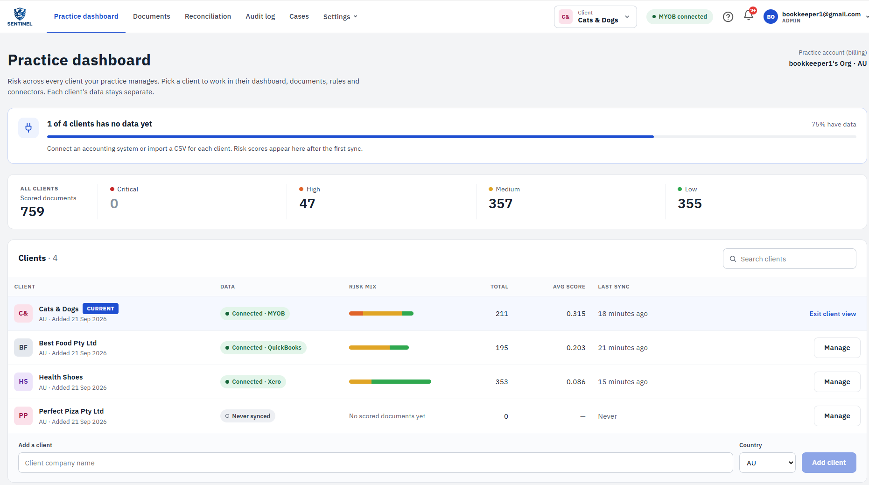Switch to Practice dashboard tab
This screenshot has height=485, width=869.
coord(86,16)
